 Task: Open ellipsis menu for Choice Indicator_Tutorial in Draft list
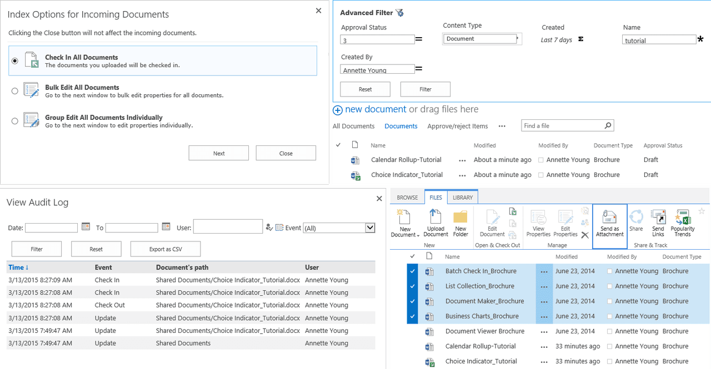[462, 175]
